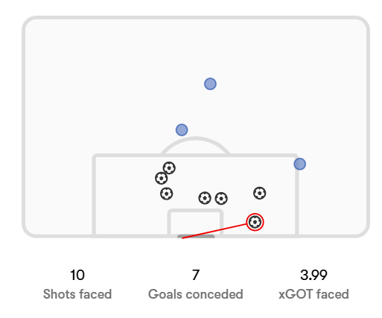Image resolution: width=382 pixels, height=318 pixels.
Task: Click the goal ball directly above the highlighted one
Action: click(x=260, y=193)
